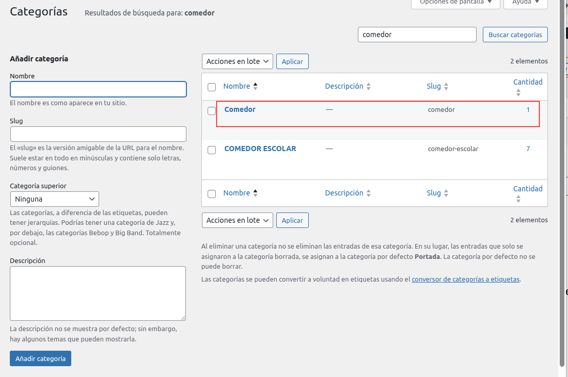Click the bottom Cantidad sort header
568x377 pixels.
[x=527, y=189]
